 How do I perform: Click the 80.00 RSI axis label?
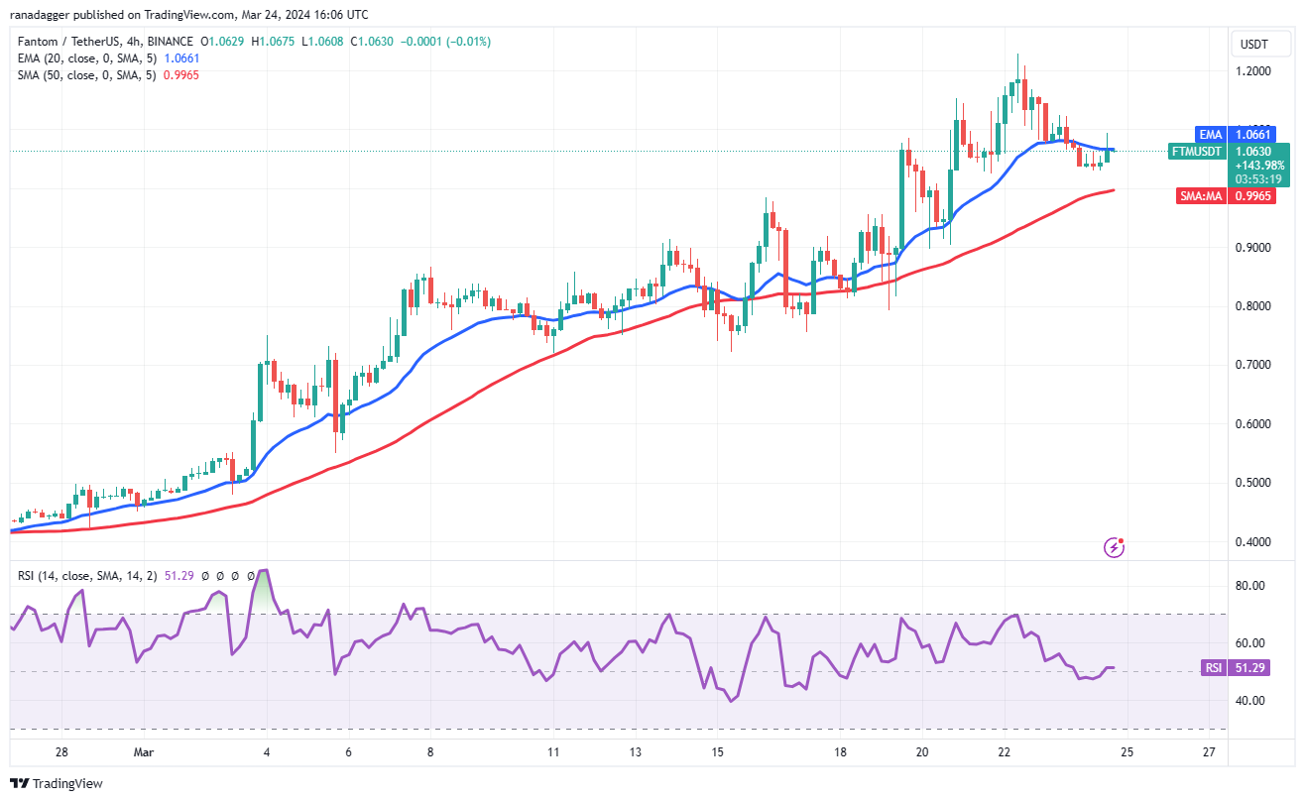(x=1250, y=586)
